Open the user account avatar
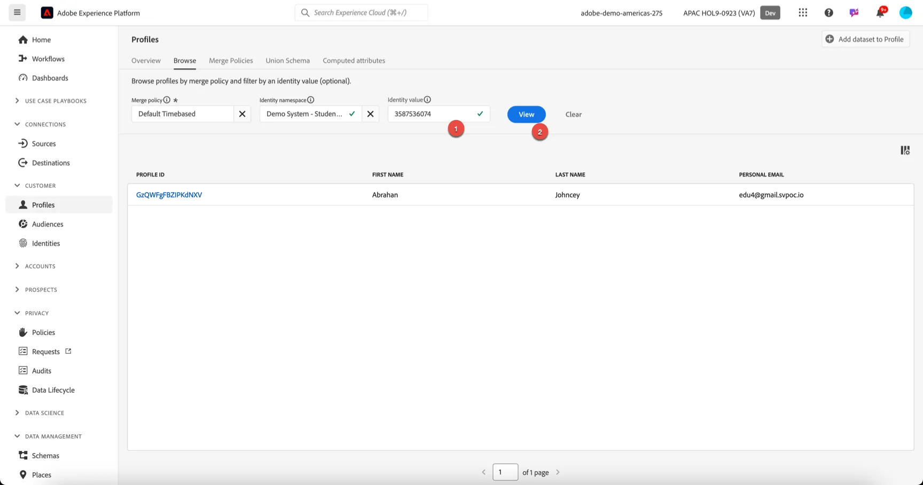The height and width of the screenshot is (485, 923). pos(905,12)
